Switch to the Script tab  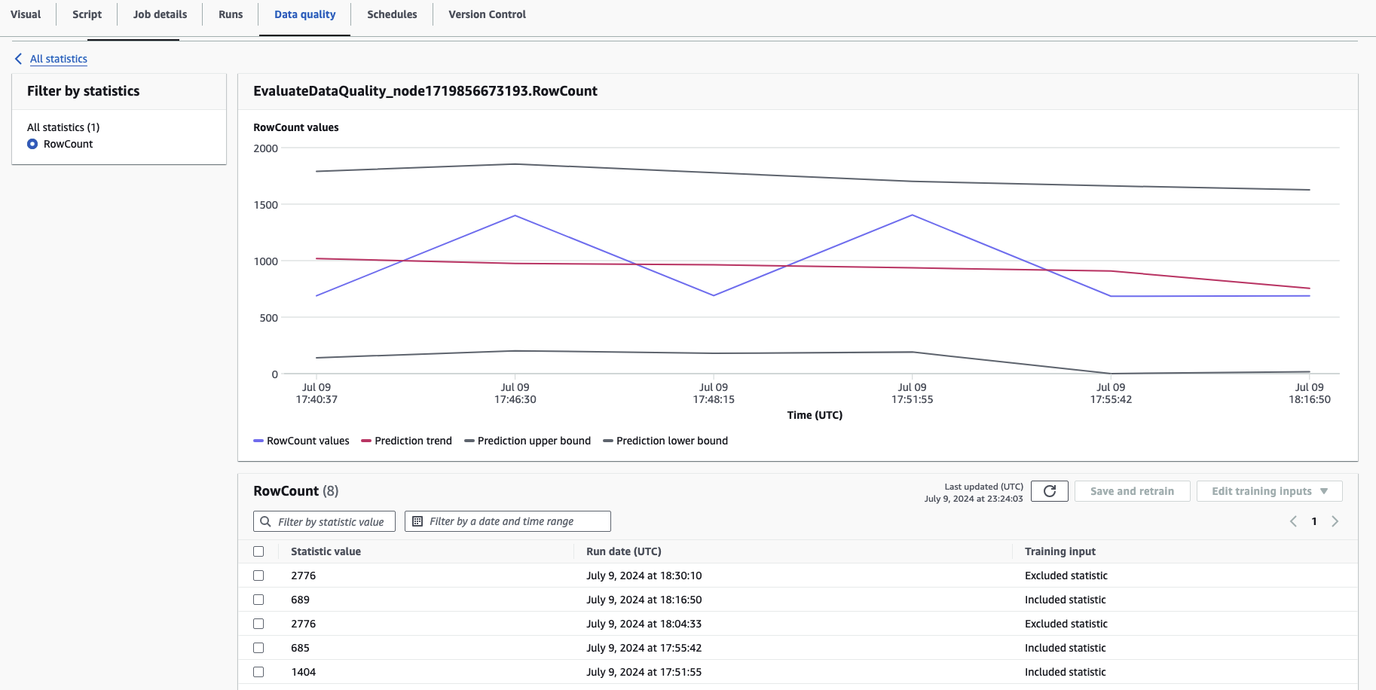tap(87, 14)
